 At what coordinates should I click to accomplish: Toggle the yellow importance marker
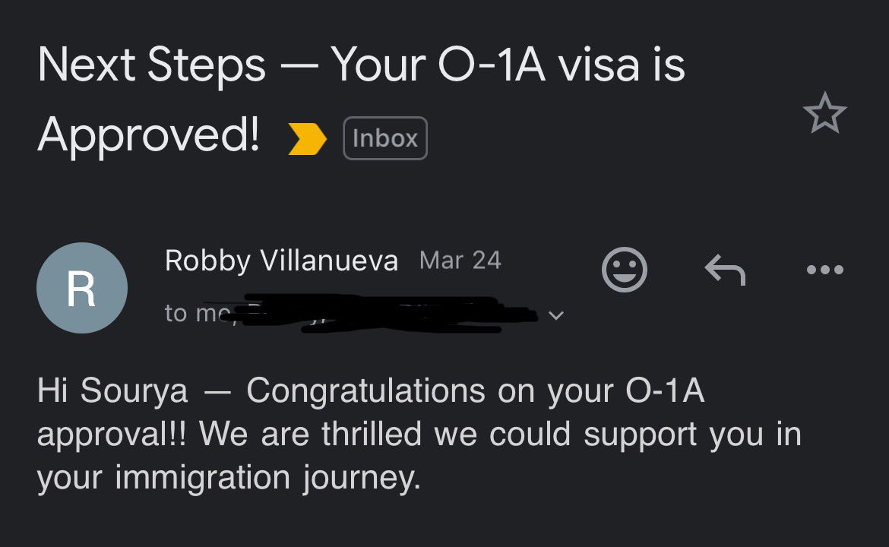(x=307, y=138)
